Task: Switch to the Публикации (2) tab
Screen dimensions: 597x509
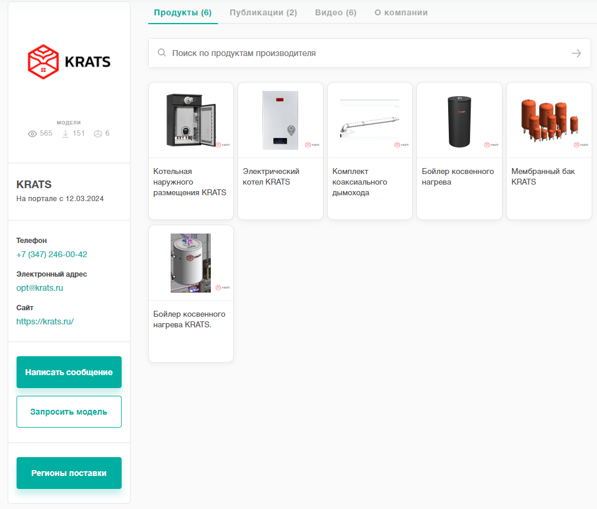Action: click(263, 12)
